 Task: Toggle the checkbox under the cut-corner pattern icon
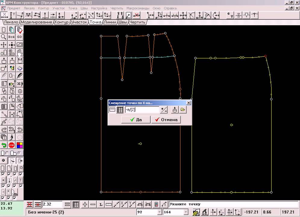click(x=9, y=174)
